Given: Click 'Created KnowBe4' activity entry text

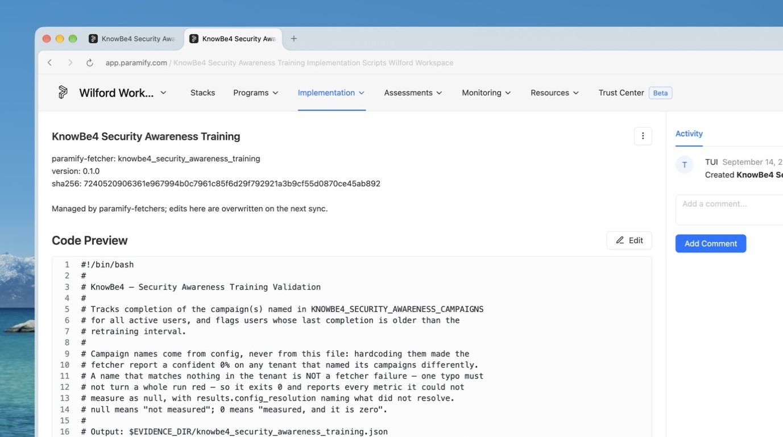Looking at the screenshot, I should pos(744,174).
